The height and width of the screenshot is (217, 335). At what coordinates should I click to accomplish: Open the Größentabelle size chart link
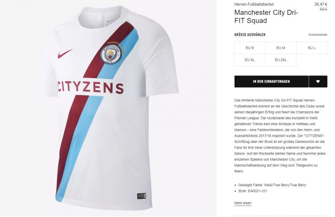pyautogui.click(x=318, y=34)
